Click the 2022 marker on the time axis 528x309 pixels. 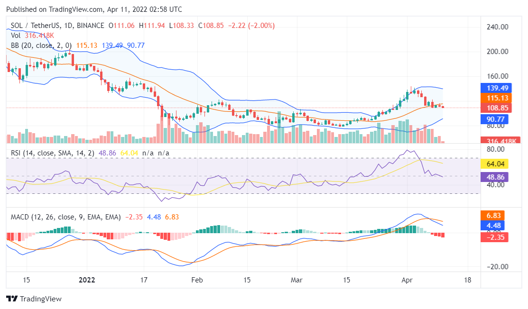click(86, 281)
